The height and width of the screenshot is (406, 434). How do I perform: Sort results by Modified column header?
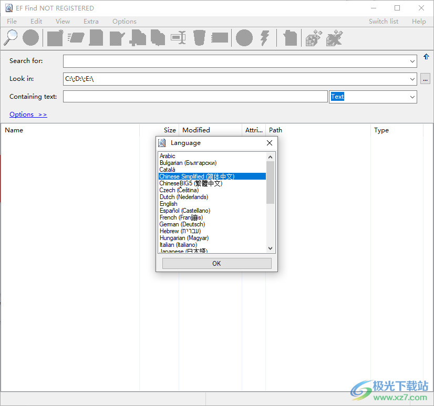click(210, 130)
